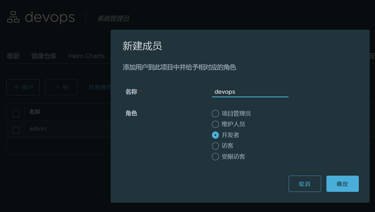The image size is (375, 212).
Task: Click the 名称 column header
Action: [x=35, y=112]
